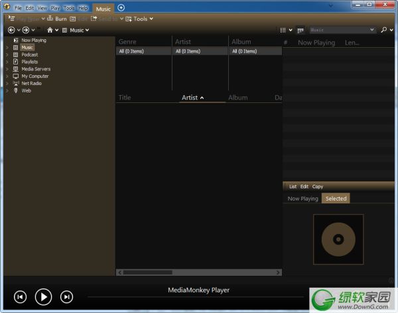The image size is (398, 313).
Task: Click the Send to export icon
Action: pos(94,19)
